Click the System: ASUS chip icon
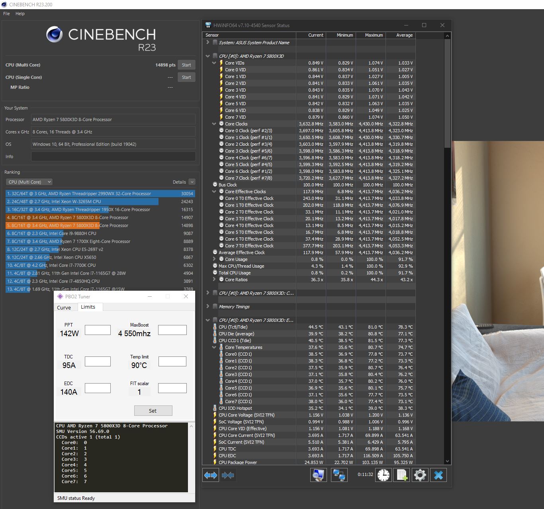The height and width of the screenshot is (509, 544). pyautogui.click(x=215, y=43)
